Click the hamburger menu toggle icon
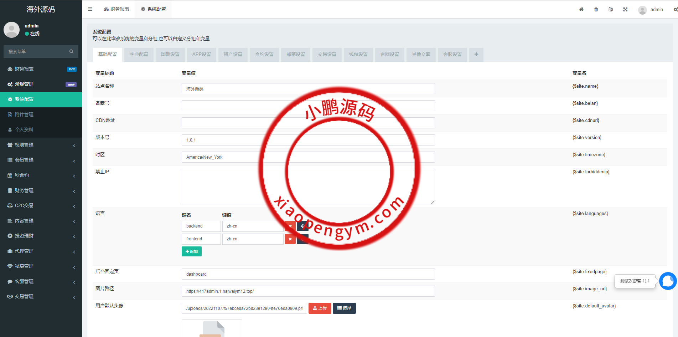Screen dimensions: 678x337 [x=90, y=9]
